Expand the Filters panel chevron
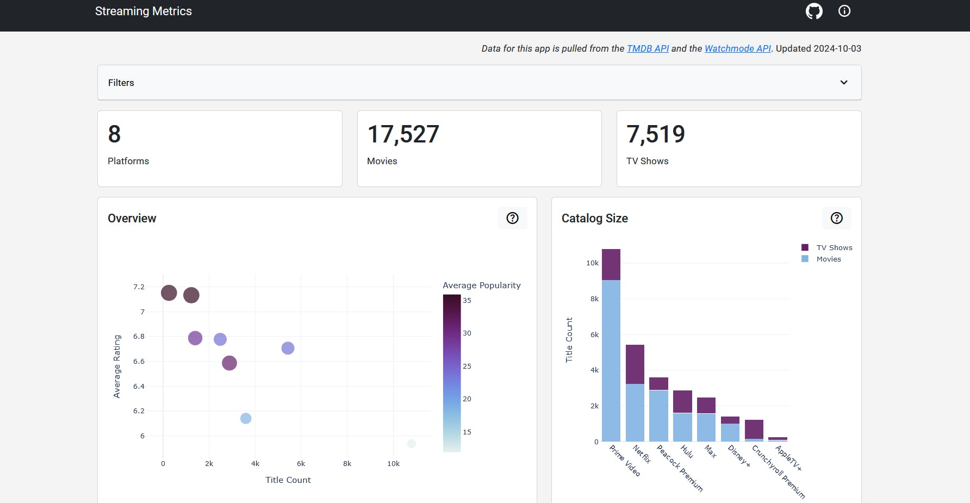Viewport: 970px width, 503px height. coord(844,83)
